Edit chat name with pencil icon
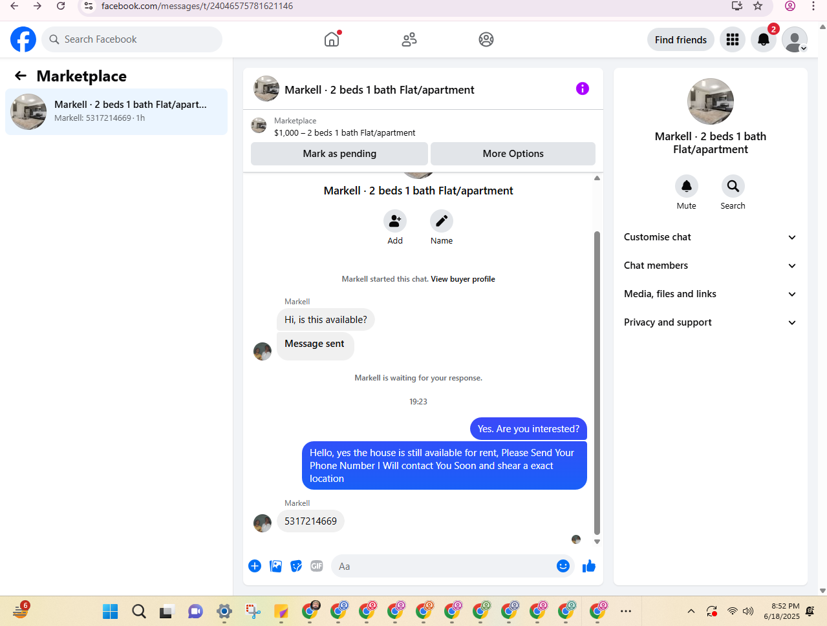The width and height of the screenshot is (827, 626). 442,221
